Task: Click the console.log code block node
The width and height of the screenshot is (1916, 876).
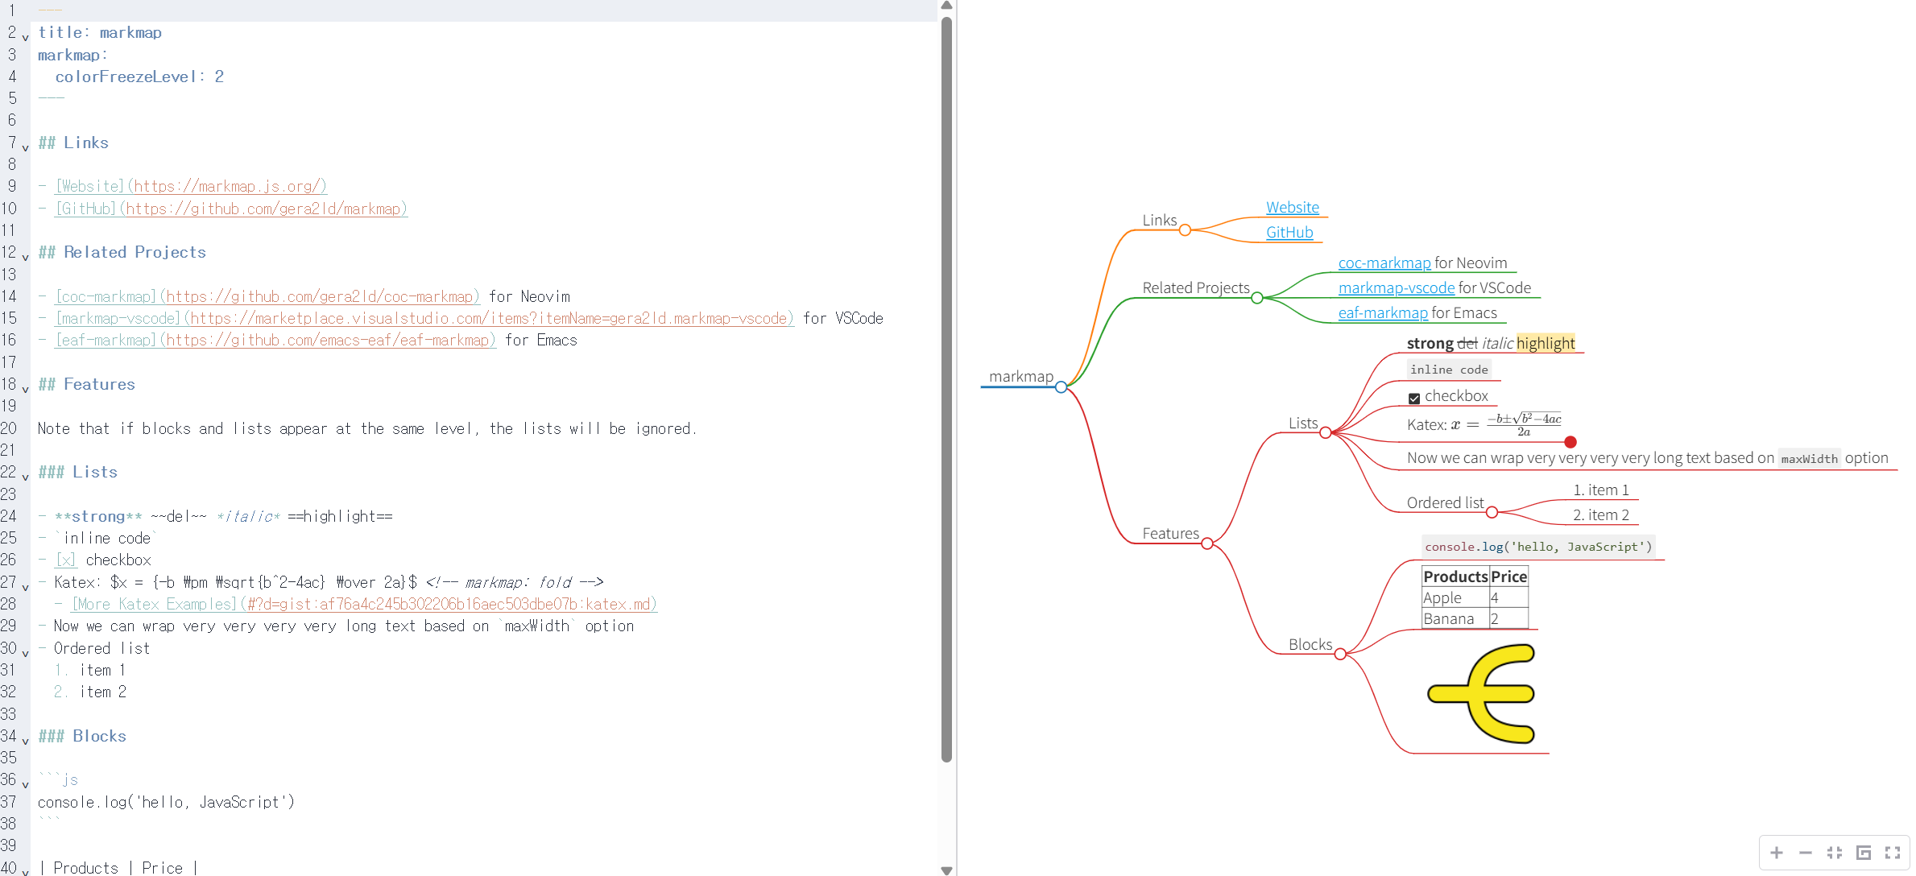Action: coord(1538,547)
